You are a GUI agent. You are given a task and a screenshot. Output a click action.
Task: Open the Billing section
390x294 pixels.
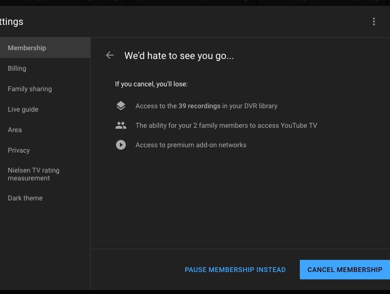[x=17, y=68]
